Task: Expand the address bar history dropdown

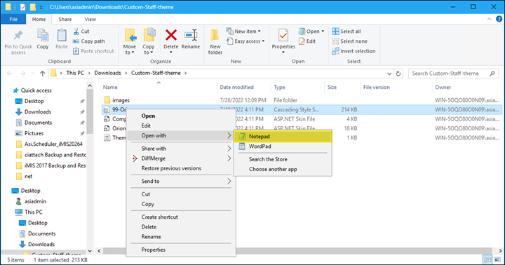Action: tap(389, 74)
